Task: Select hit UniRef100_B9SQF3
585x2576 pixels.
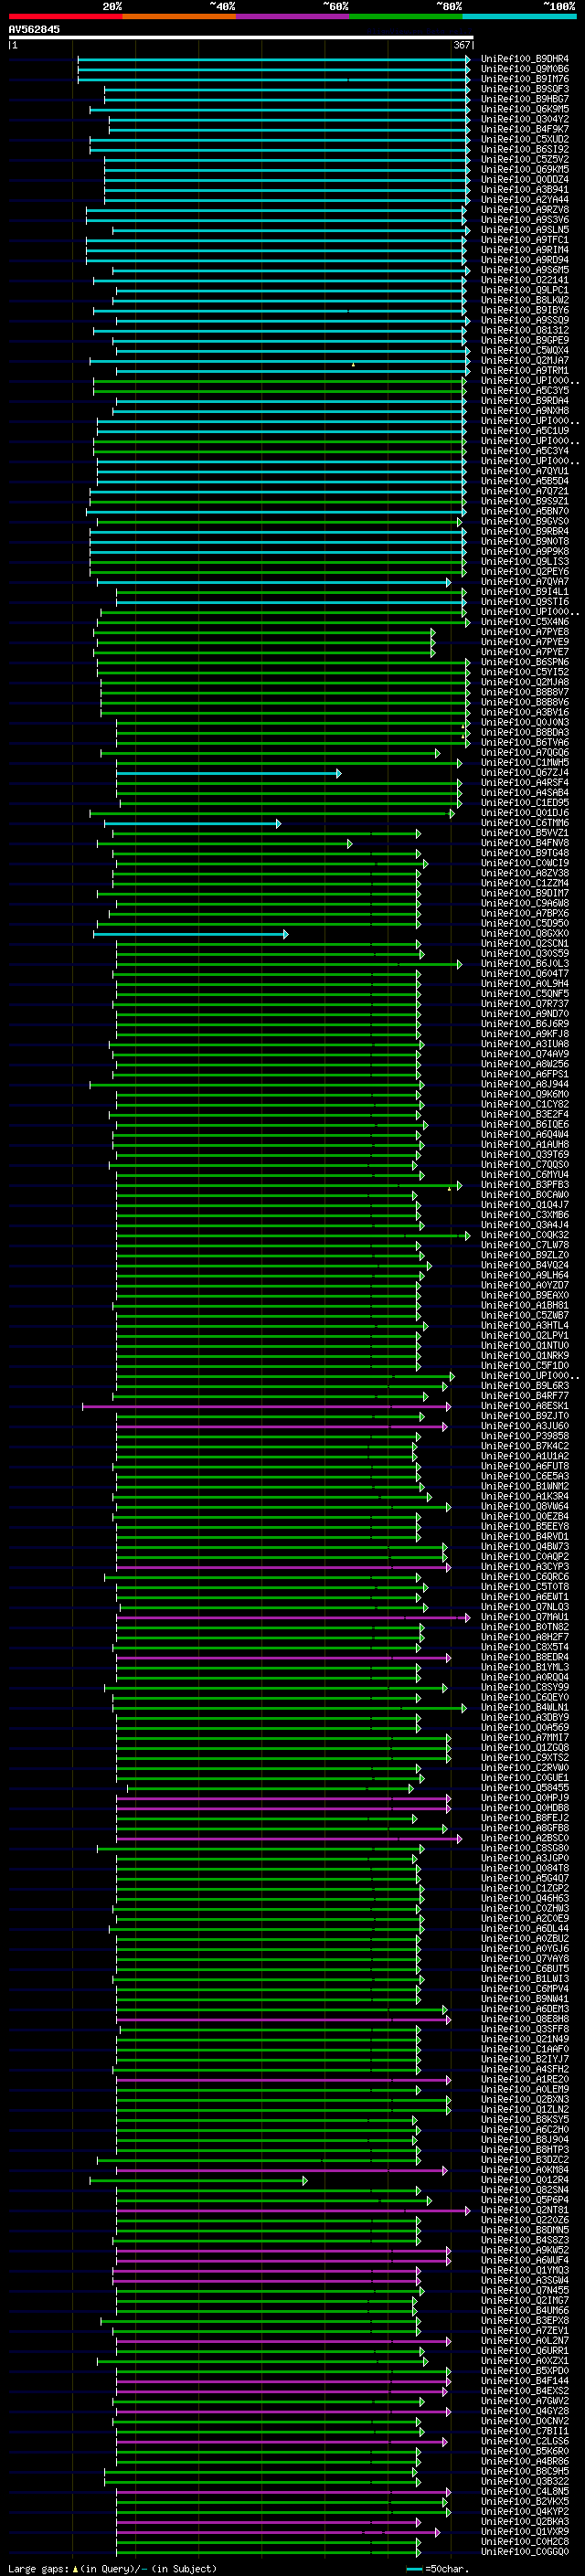Action: pos(524,89)
